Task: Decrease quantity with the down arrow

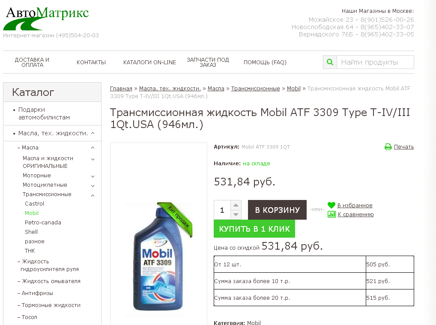Action: click(x=236, y=215)
